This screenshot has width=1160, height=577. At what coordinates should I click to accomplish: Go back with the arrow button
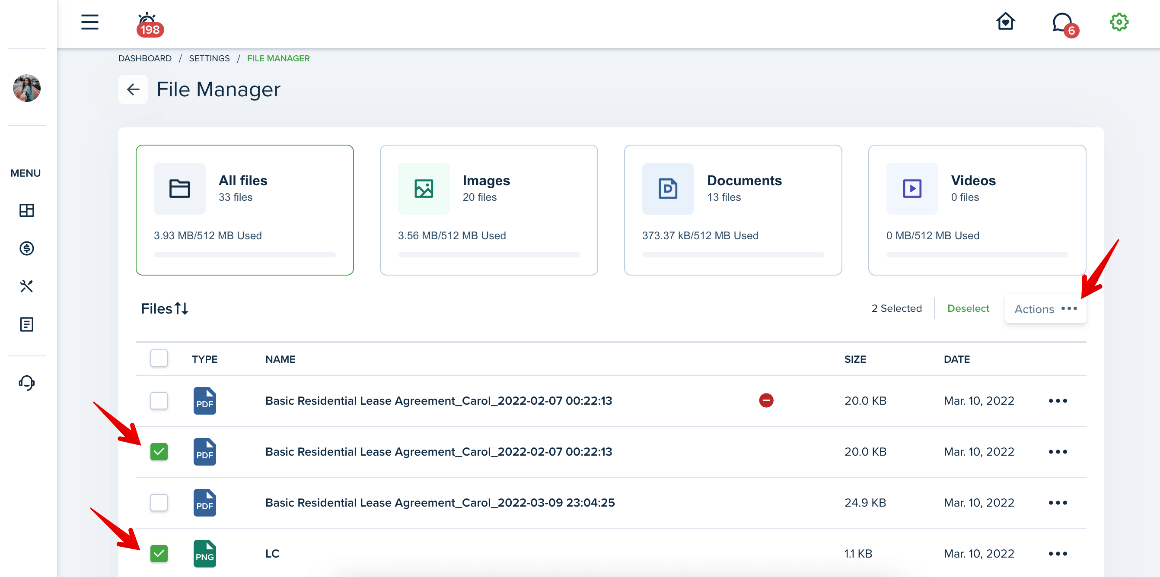tap(133, 89)
